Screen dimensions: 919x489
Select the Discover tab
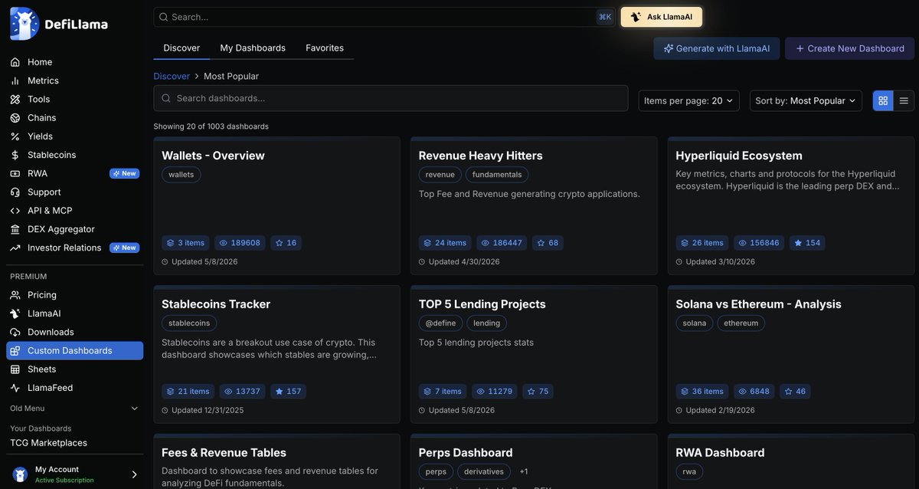tap(182, 48)
